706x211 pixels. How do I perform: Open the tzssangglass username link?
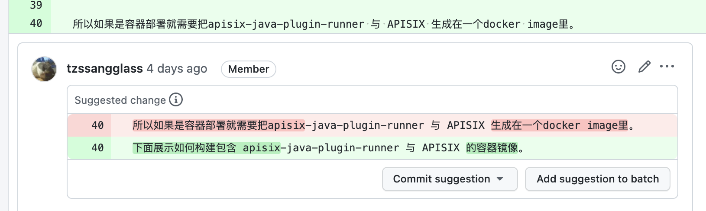coord(104,69)
